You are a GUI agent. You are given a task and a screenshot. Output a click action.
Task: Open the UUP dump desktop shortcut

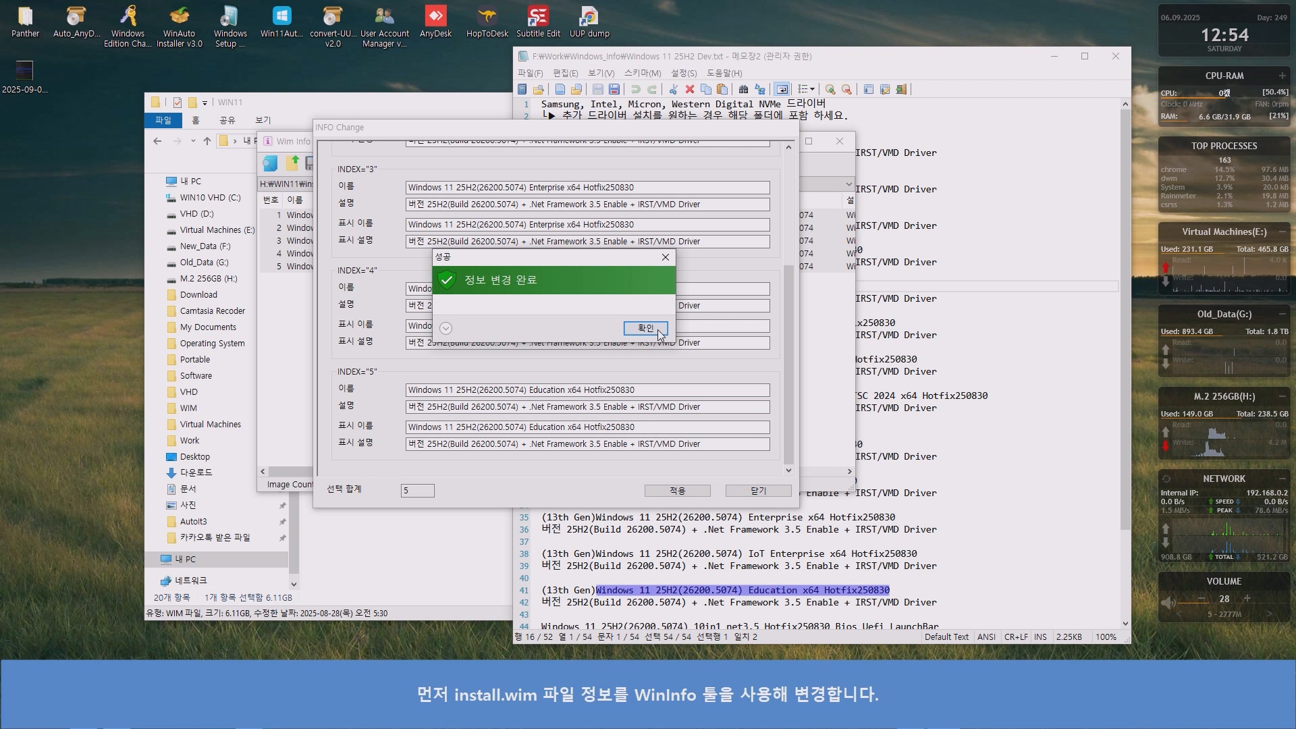589,22
